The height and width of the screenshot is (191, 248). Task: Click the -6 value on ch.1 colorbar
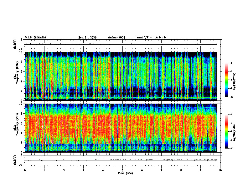pyautogui.click(x=231, y=63)
